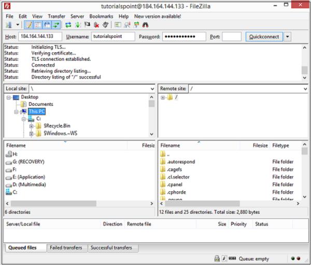Open the Site Manager dropdown arrow
Image resolution: width=311 pixels, height=265 pixels.
click(18, 25)
